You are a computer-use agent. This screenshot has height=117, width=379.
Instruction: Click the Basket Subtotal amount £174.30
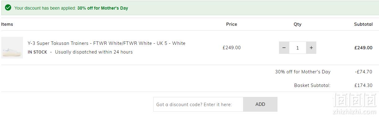tap(363, 85)
